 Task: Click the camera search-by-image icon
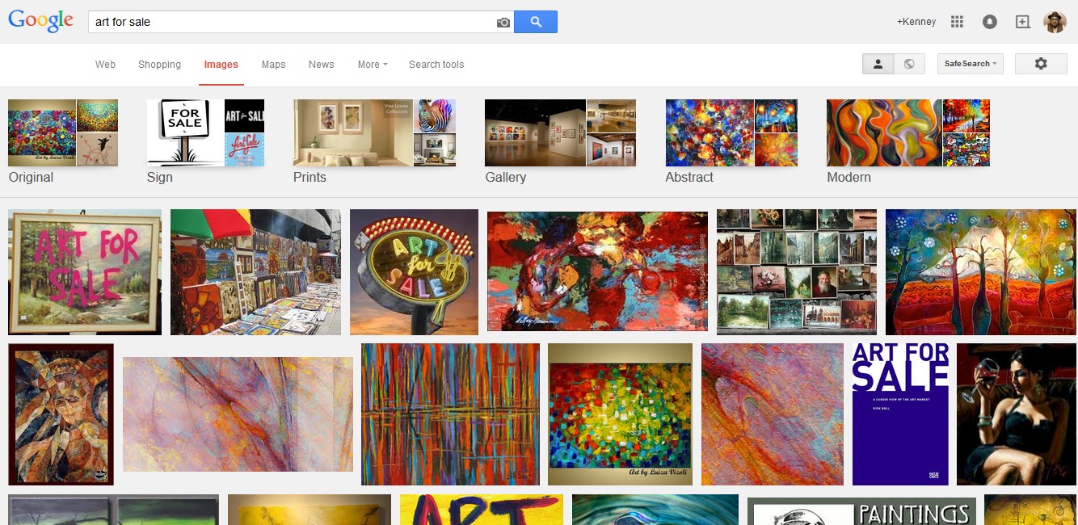click(x=503, y=23)
